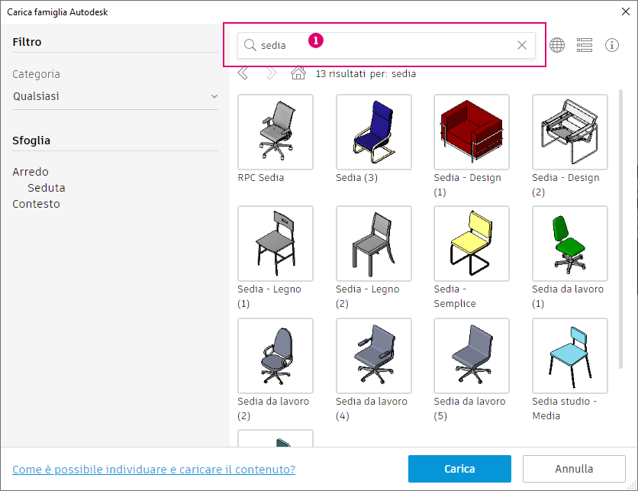
Task: Return to the home page icon
Action: (x=298, y=73)
